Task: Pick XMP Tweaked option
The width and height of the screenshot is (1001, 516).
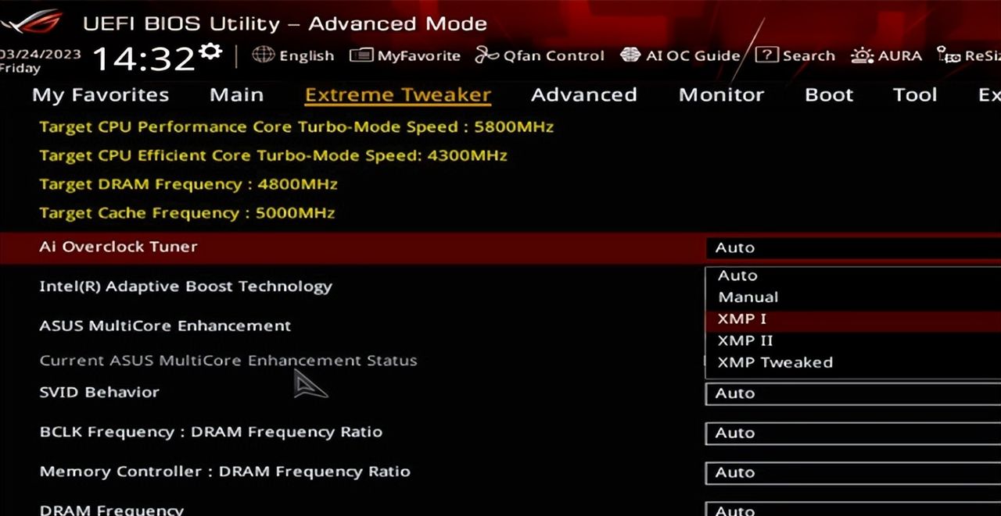Action: (x=852, y=362)
